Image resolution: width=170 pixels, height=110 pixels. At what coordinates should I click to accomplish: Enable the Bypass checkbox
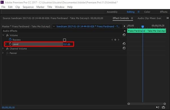(65, 40)
